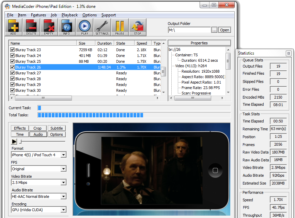Image resolution: width=295 pixels, height=218 pixels.
Task: Uncheck Bluray Track 28
Action: pos(12,79)
